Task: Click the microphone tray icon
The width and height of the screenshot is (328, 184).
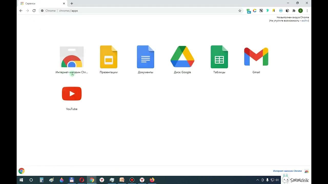Action: coord(268,180)
